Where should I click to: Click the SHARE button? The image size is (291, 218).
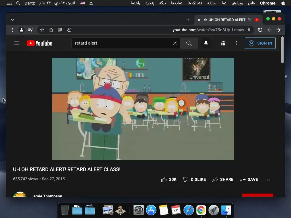(223, 179)
